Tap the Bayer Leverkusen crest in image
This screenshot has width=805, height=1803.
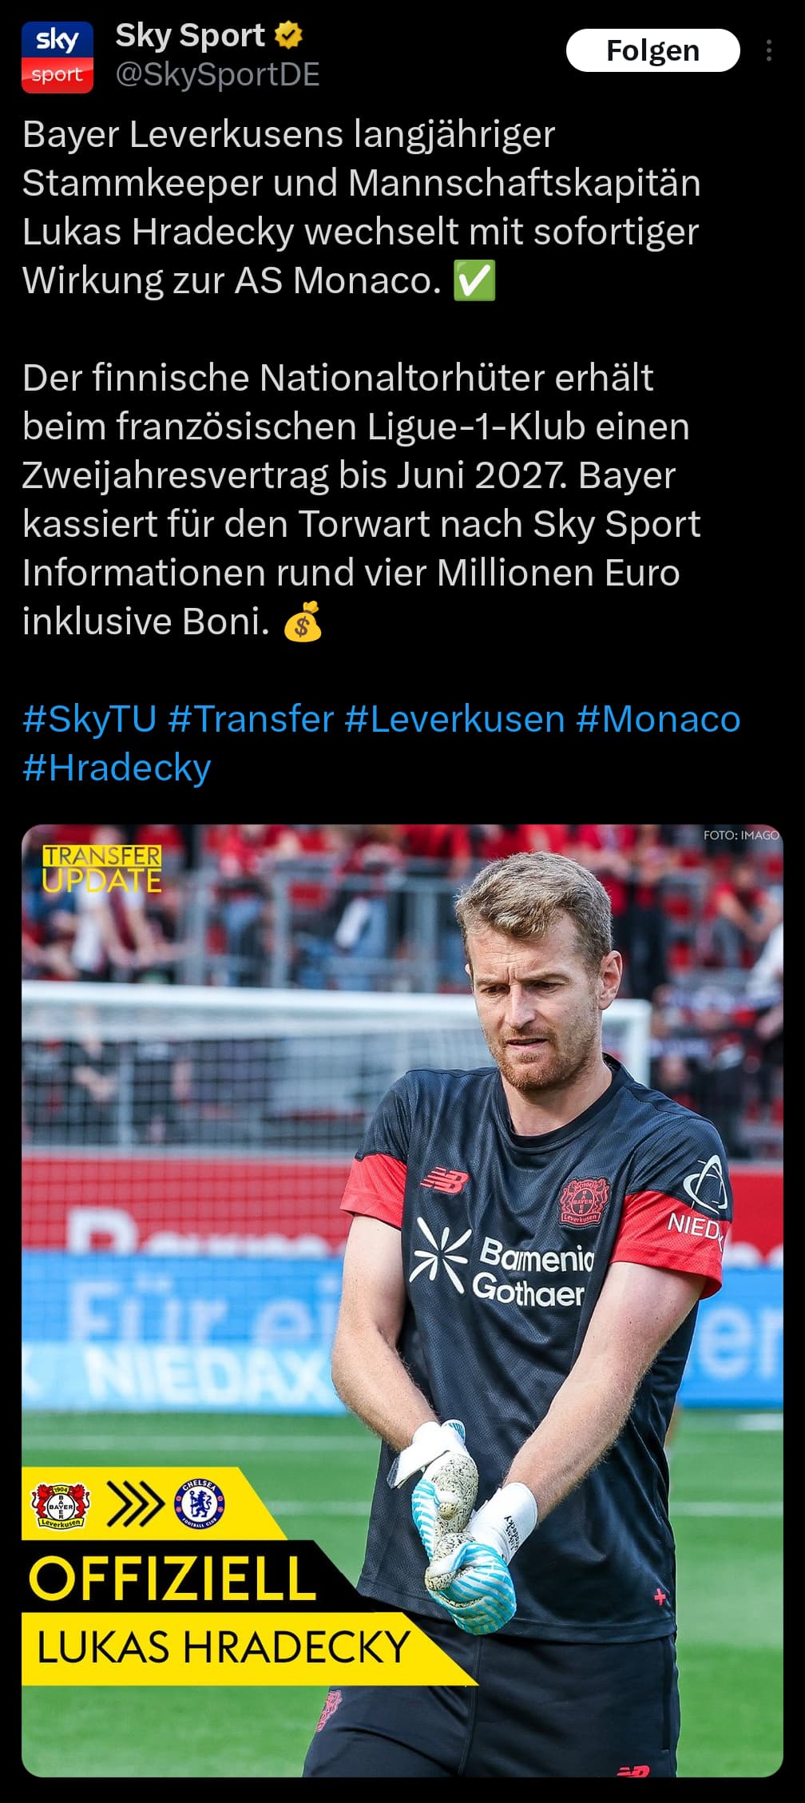61,1507
